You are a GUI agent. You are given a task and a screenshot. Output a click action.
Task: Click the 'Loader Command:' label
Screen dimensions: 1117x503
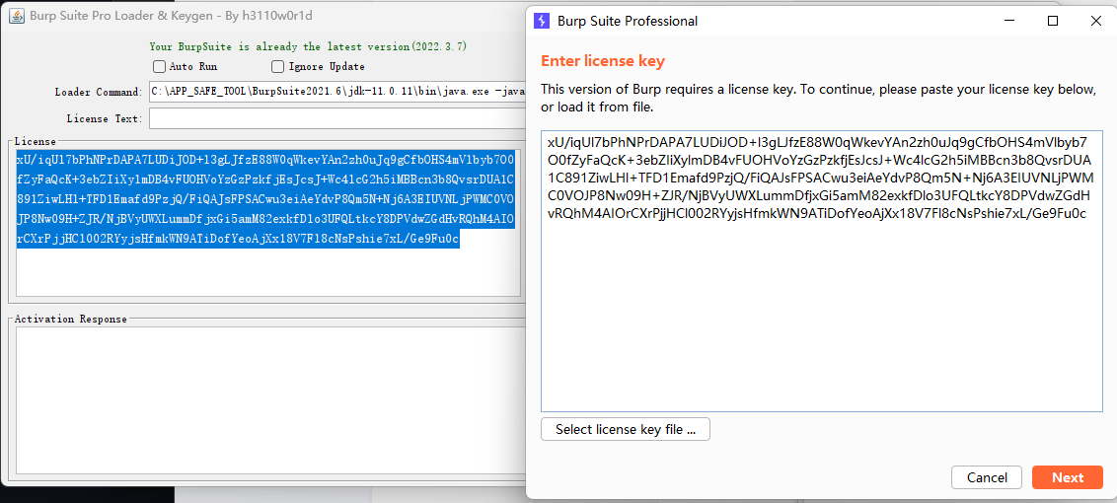99,92
